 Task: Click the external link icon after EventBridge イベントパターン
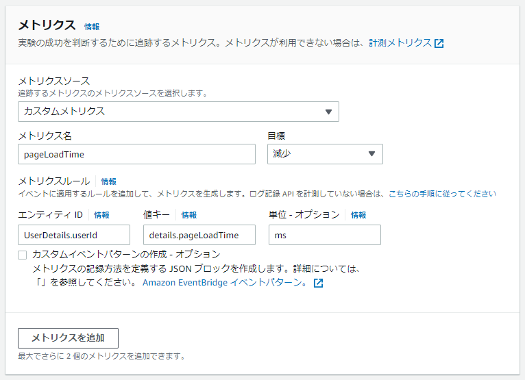coord(318,283)
